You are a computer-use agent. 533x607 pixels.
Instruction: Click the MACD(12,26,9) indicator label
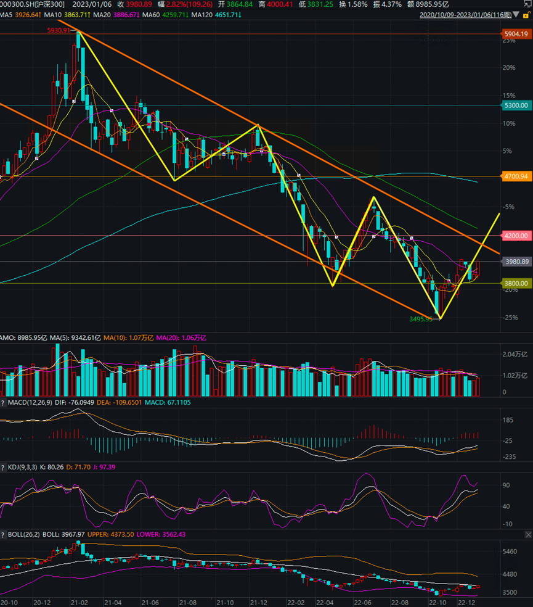(x=30, y=403)
